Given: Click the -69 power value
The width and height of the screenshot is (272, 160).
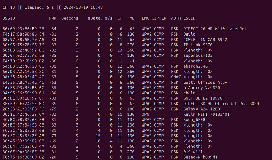Looking at the screenshot, I should point(53,141).
